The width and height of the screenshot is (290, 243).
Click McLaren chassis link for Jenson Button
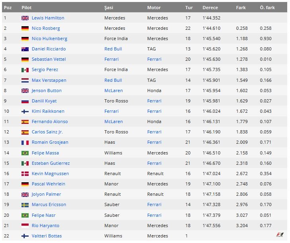(113, 91)
